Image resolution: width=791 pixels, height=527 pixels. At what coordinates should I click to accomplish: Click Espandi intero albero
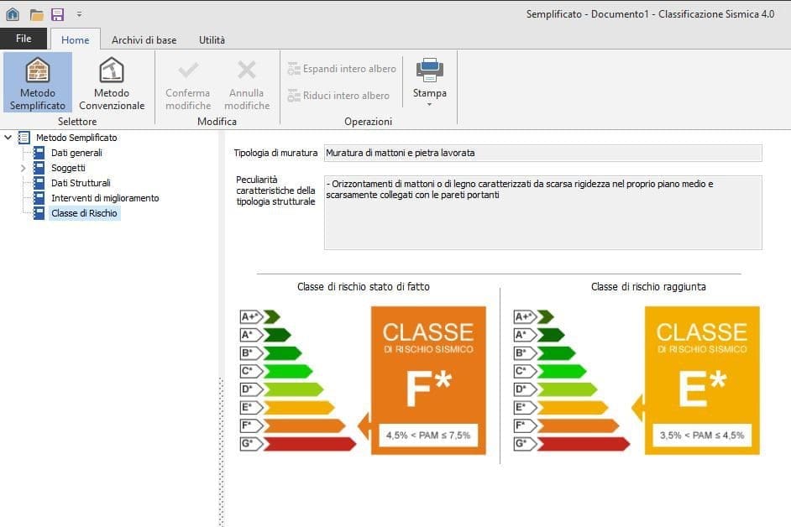pos(342,69)
